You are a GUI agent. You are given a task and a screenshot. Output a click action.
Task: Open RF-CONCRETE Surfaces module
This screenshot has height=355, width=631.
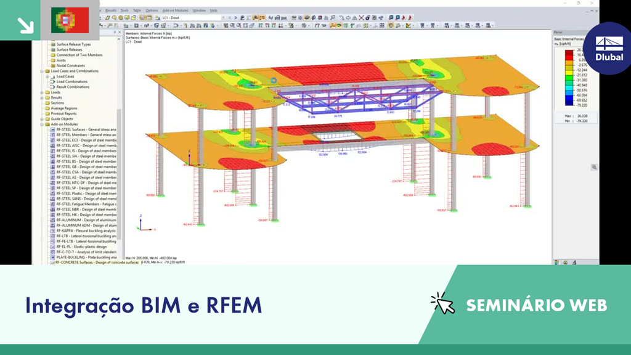97,263
